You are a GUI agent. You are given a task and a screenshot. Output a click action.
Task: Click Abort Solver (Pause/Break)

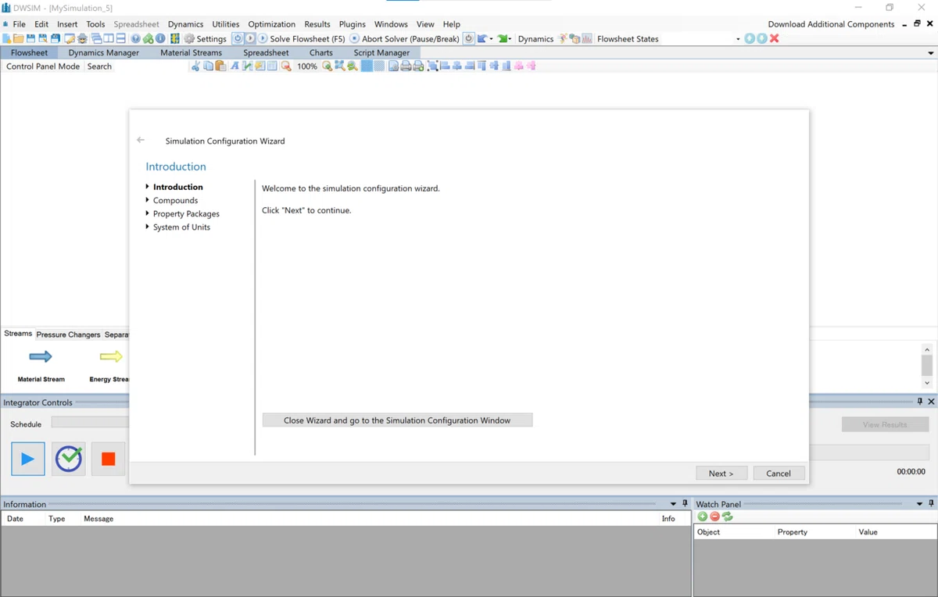tap(405, 38)
